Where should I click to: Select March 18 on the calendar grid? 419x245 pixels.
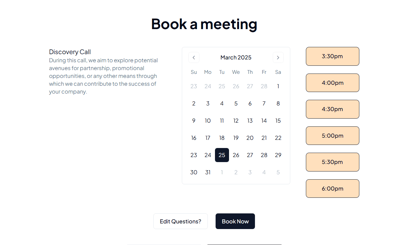222,138
